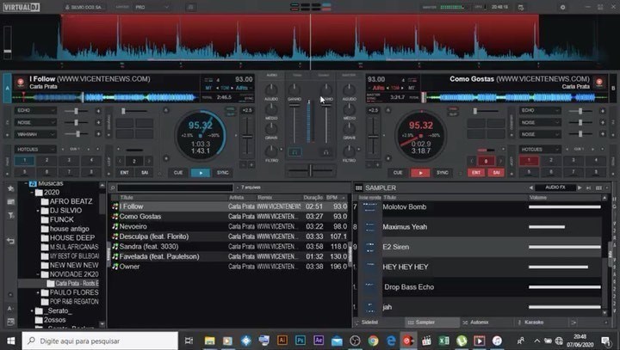This screenshot has height=350, width=620.
Task: Click deck A album cover art icon
Action: pos(20,83)
